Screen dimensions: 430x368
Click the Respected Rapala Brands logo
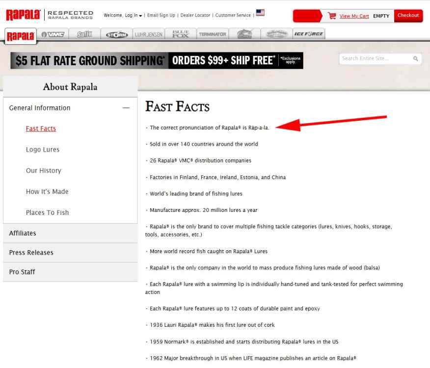[x=71, y=15]
